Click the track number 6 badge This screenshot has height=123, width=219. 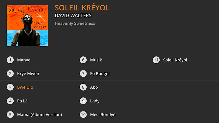coord(83,60)
